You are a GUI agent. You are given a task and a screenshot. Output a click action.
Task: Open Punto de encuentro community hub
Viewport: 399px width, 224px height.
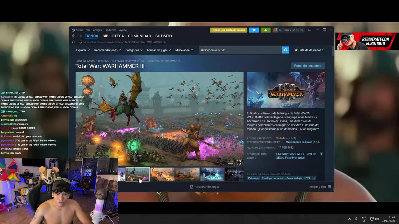[x=308, y=66]
